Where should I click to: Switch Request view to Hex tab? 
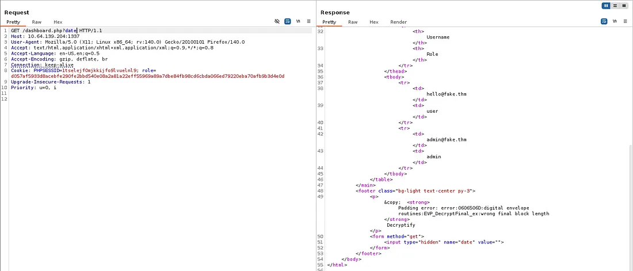coord(58,22)
